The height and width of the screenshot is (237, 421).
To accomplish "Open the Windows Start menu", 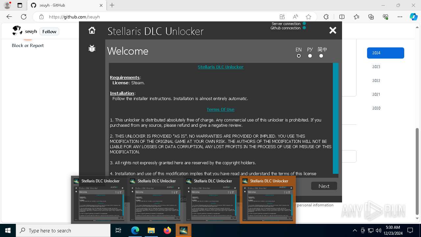I will 8,230.
